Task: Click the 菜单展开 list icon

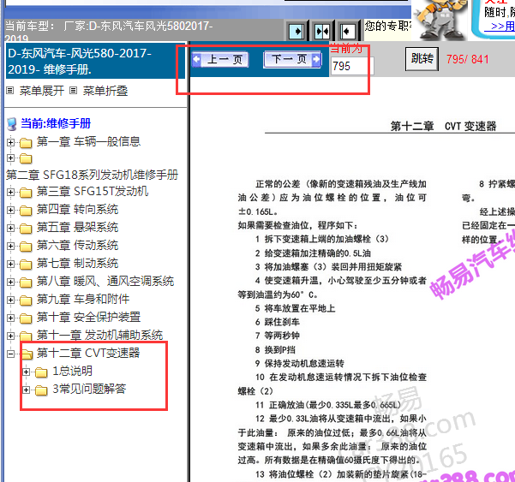Action: tap(10, 91)
